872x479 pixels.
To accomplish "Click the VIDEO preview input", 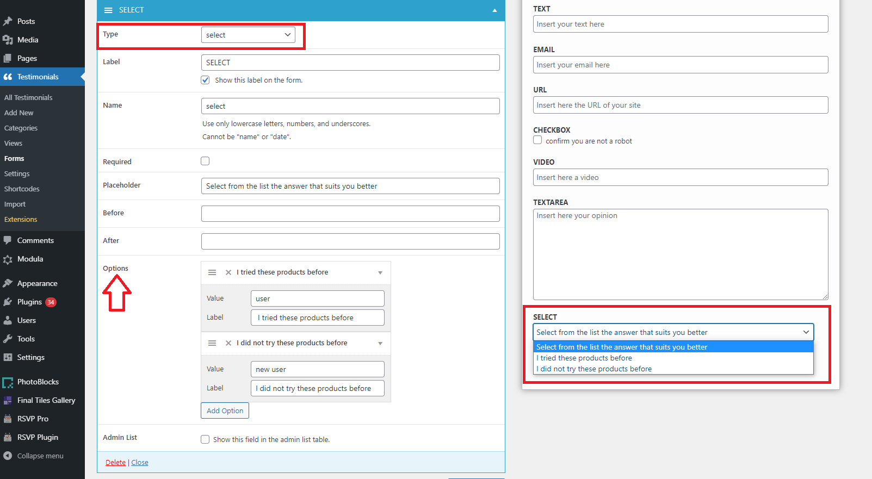I will [x=681, y=177].
